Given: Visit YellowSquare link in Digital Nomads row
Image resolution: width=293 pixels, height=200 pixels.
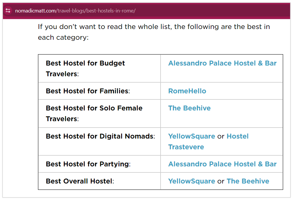Looking at the screenshot, I should [192, 136].
